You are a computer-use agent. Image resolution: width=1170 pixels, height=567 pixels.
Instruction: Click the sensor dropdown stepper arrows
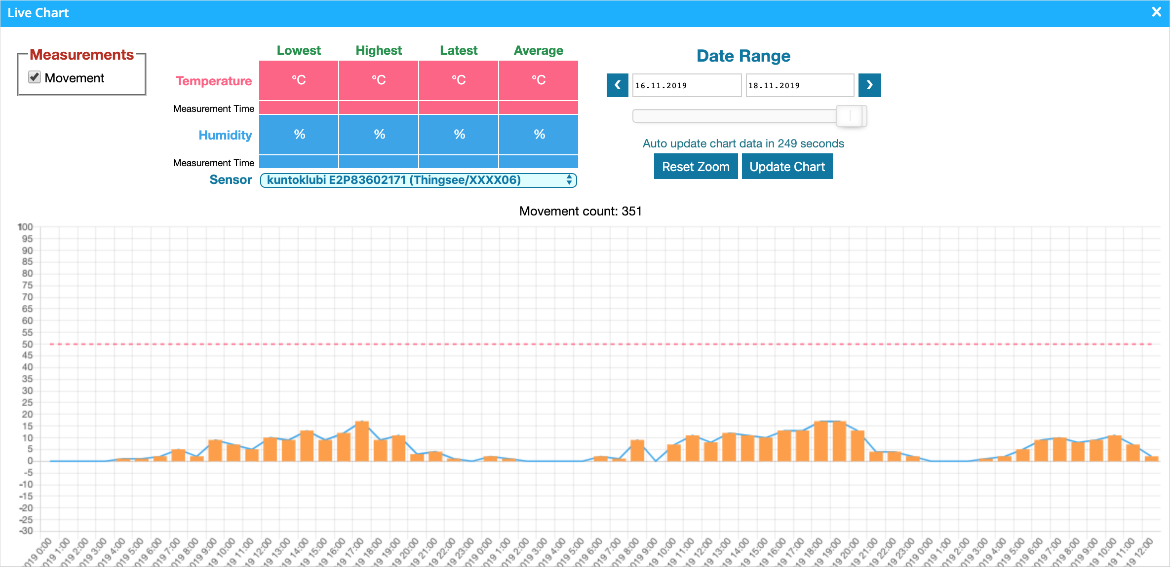click(x=569, y=180)
